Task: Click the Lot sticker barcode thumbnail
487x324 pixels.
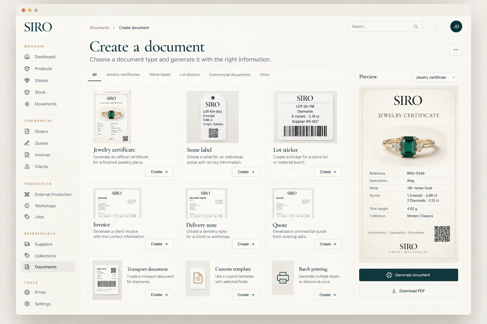Action: click(305, 117)
